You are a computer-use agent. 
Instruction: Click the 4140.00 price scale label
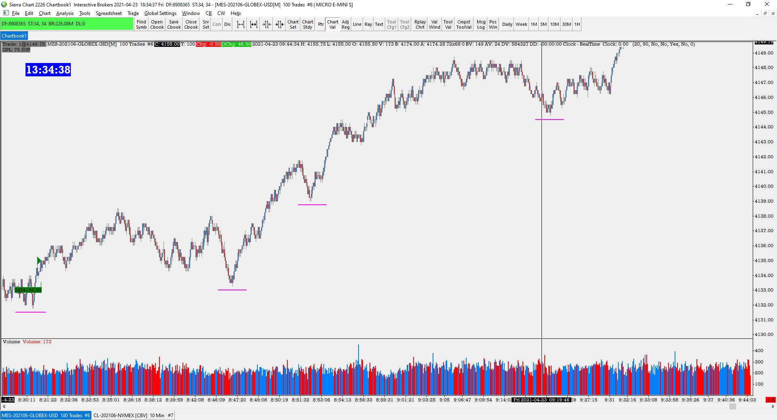[x=764, y=186]
